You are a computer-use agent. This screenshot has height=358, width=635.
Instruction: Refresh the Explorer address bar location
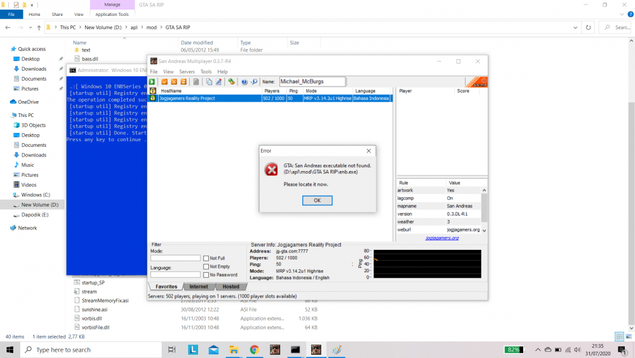[588, 27]
